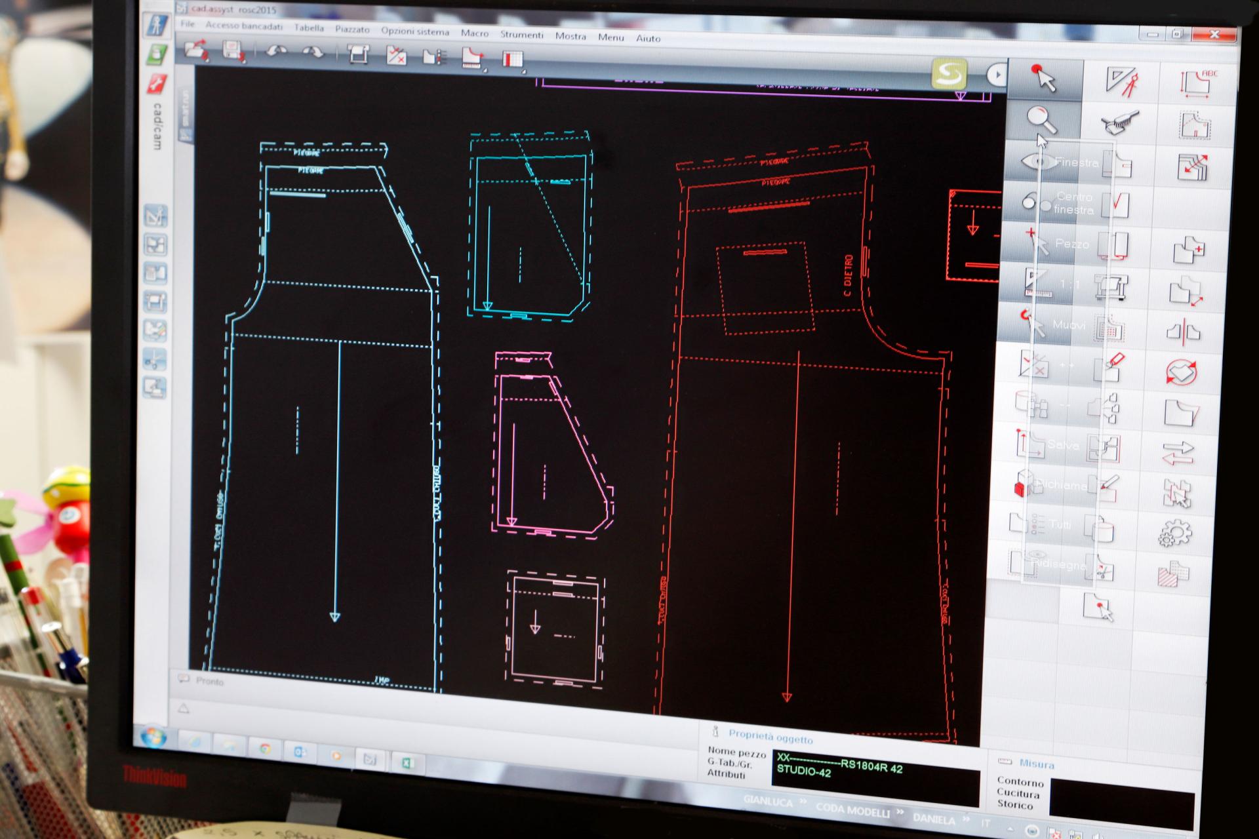Open the piece list toolbar icon
This screenshot has height=839, width=1259.
(x=433, y=56)
